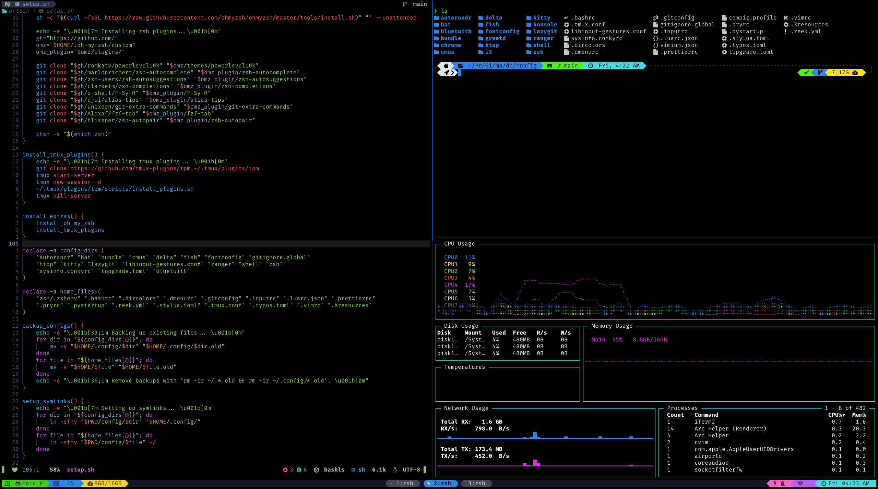This screenshot has height=489, width=878.
Task: Click the fontconfig folder in listing
Action: click(502, 32)
